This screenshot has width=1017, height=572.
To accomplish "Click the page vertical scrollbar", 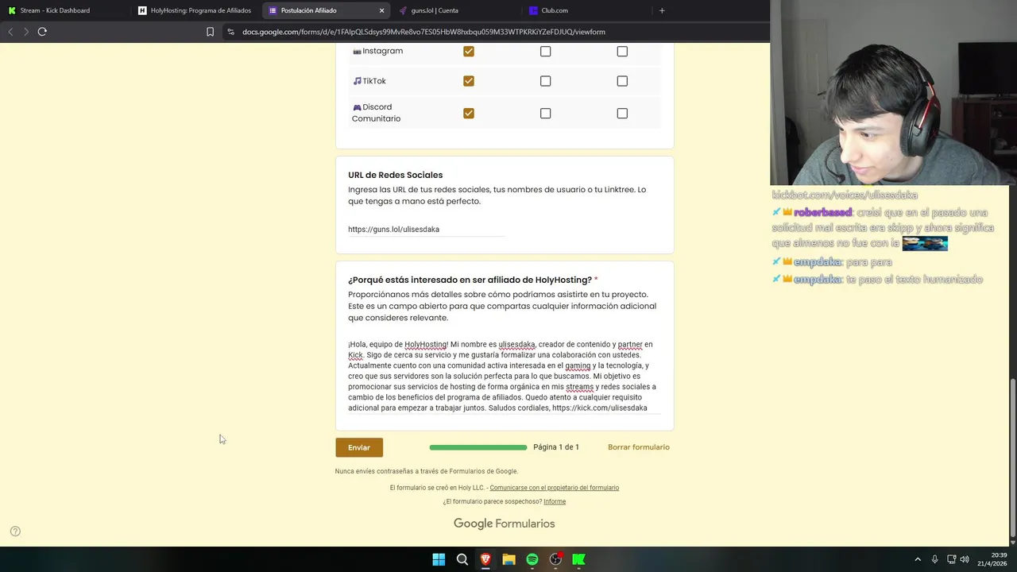I will tap(1012, 458).
